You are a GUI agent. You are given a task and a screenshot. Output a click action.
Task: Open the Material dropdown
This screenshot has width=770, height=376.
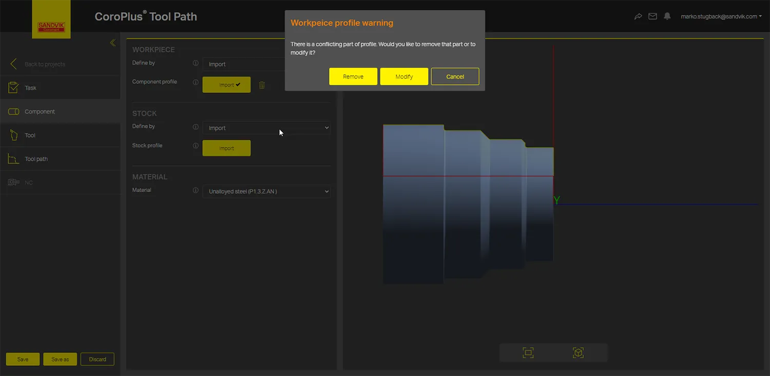[266, 192]
